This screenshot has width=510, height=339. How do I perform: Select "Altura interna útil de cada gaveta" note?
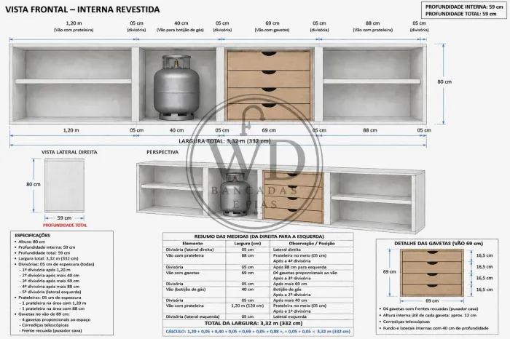tap(429, 315)
